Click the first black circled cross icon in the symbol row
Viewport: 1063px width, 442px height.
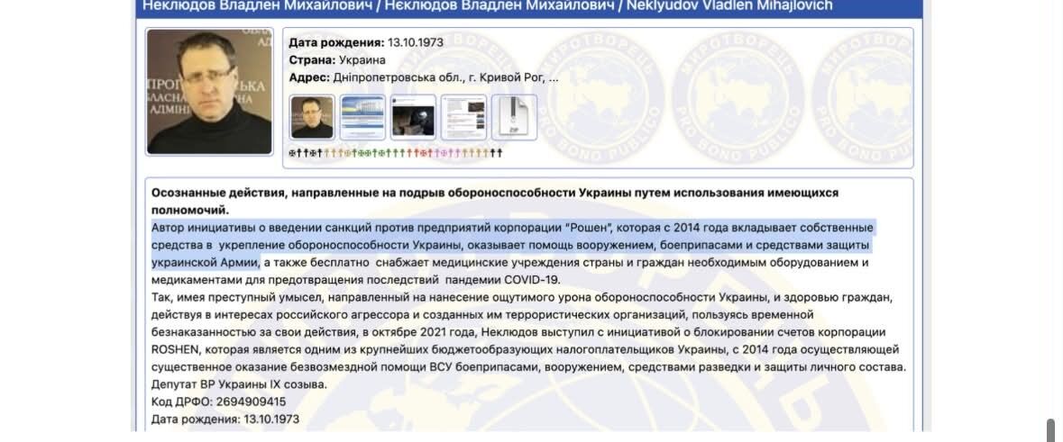point(292,153)
